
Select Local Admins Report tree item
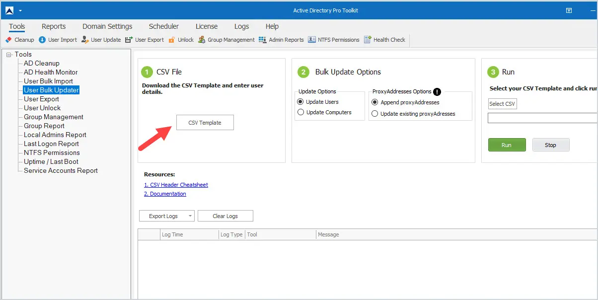(x=55, y=135)
